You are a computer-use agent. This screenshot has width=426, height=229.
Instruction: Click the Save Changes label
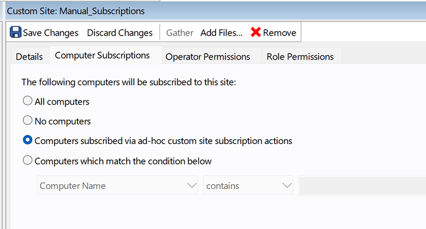point(51,33)
